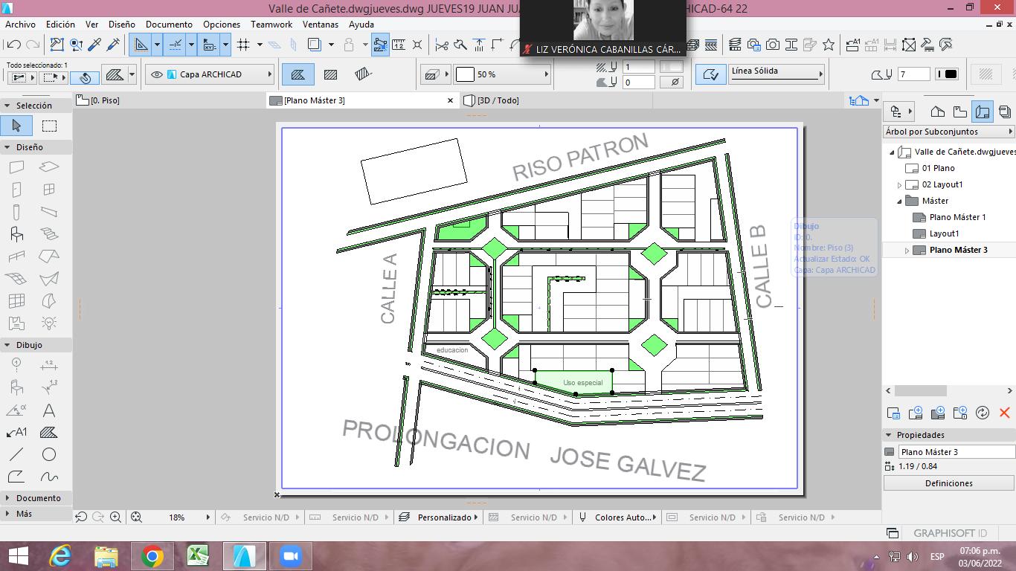Image resolution: width=1016 pixels, height=571 pixels.
Task: Select the Object chair tool in Diseño
Action: (x=16, y=234)
